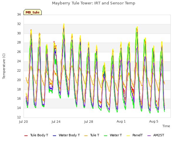This screenshot has width=188, height=141.
Task: Click the yellow PanelT swatch
Action: click(x=128, y=136)
